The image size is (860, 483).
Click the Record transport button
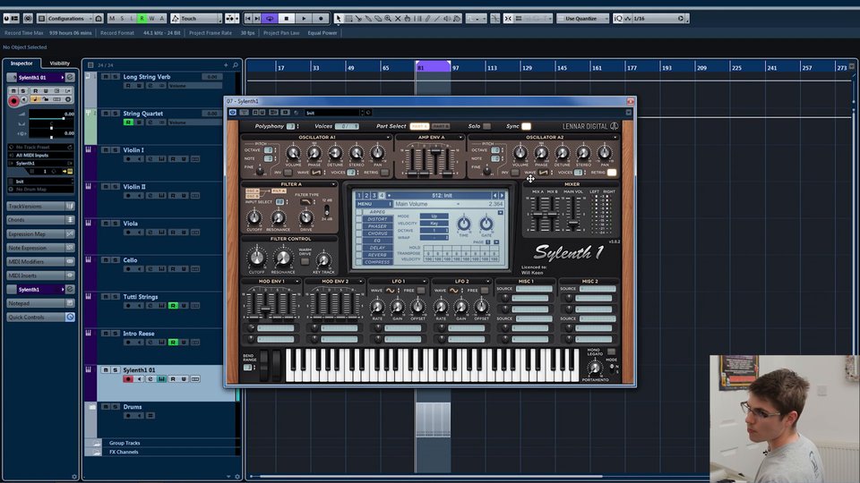point(321,18)
